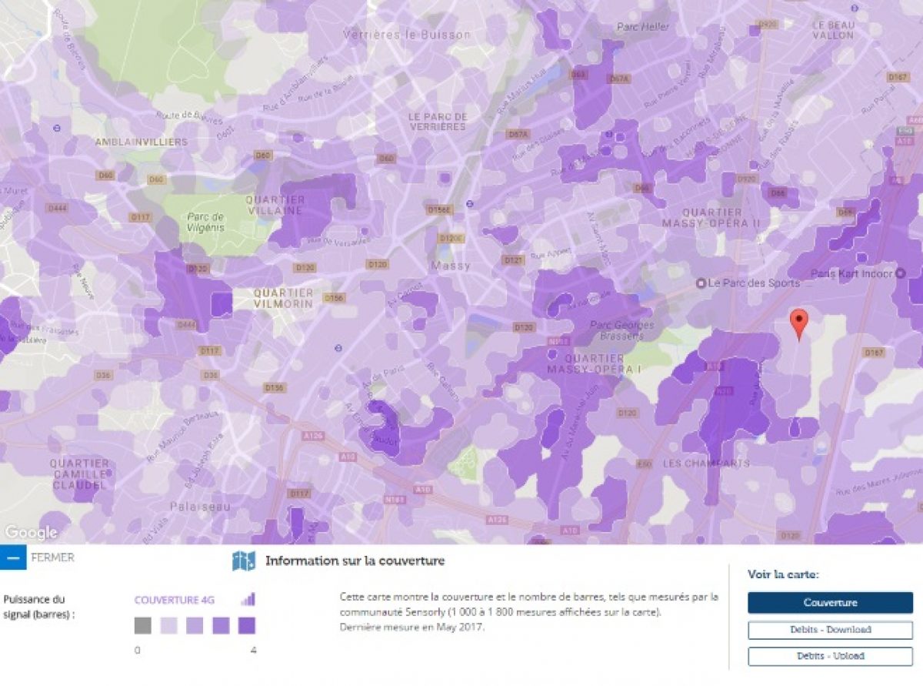
Task: Click the LE PARC DE VERRIÈRES label
Action: 437,122
